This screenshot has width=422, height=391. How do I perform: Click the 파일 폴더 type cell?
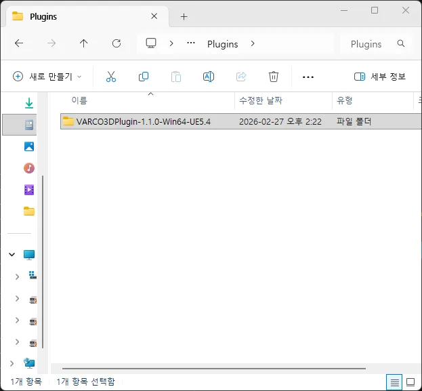pos(354,122)
